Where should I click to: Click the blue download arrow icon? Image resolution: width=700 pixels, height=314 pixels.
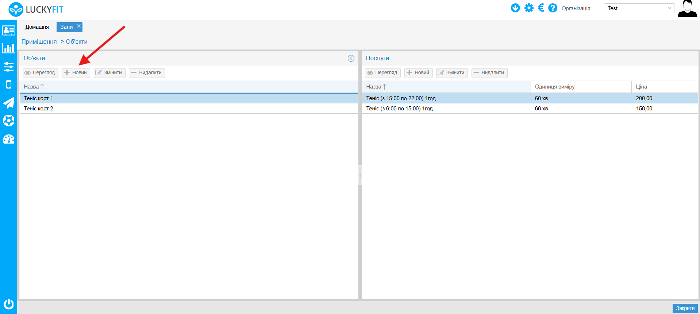(x=515, y=8)
